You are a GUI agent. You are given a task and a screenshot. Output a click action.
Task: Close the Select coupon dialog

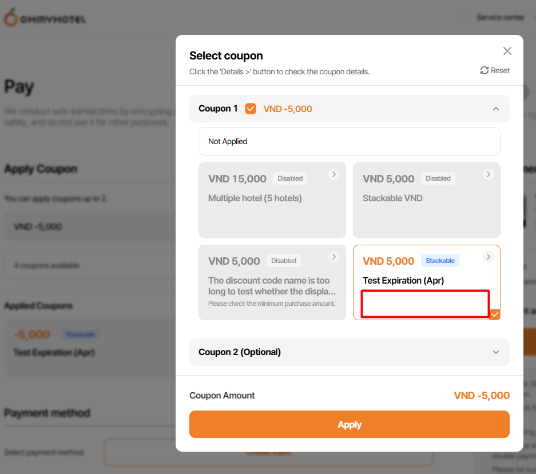coord(507,51)
